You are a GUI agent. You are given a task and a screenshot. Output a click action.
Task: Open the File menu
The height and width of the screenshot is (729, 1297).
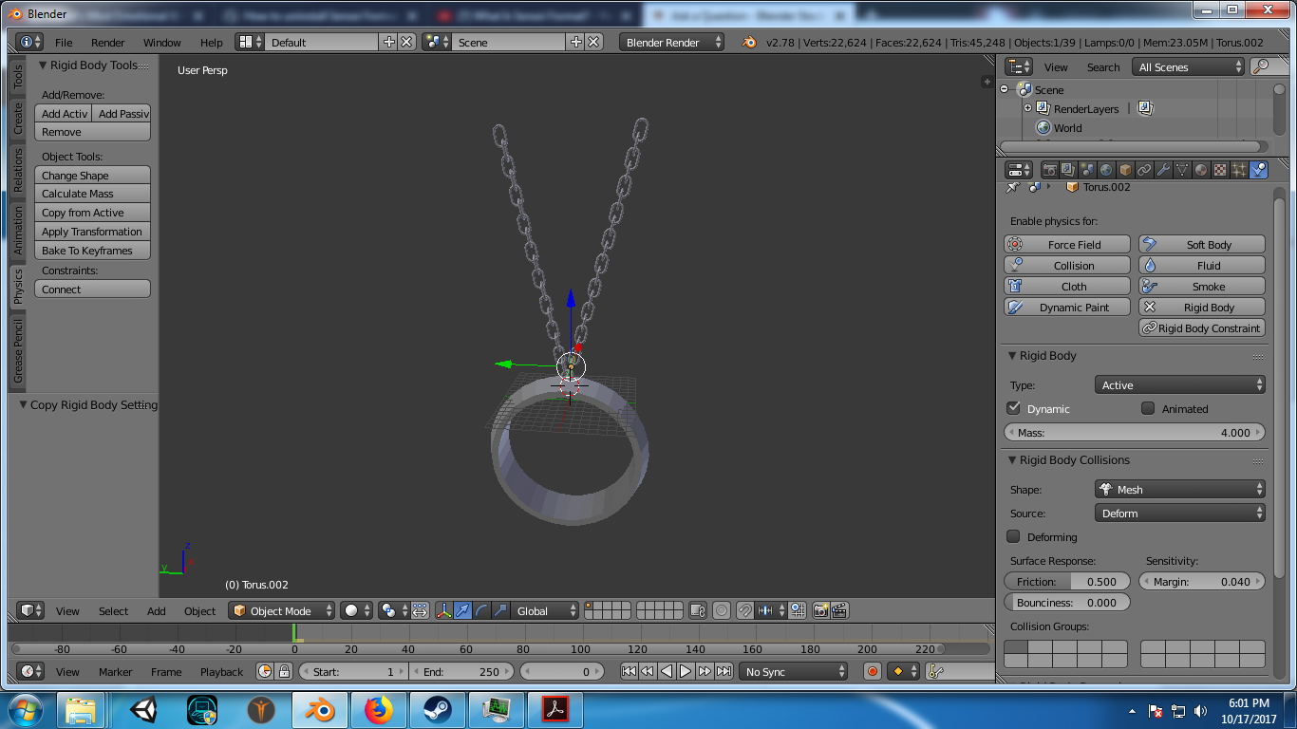pos(64,42)
